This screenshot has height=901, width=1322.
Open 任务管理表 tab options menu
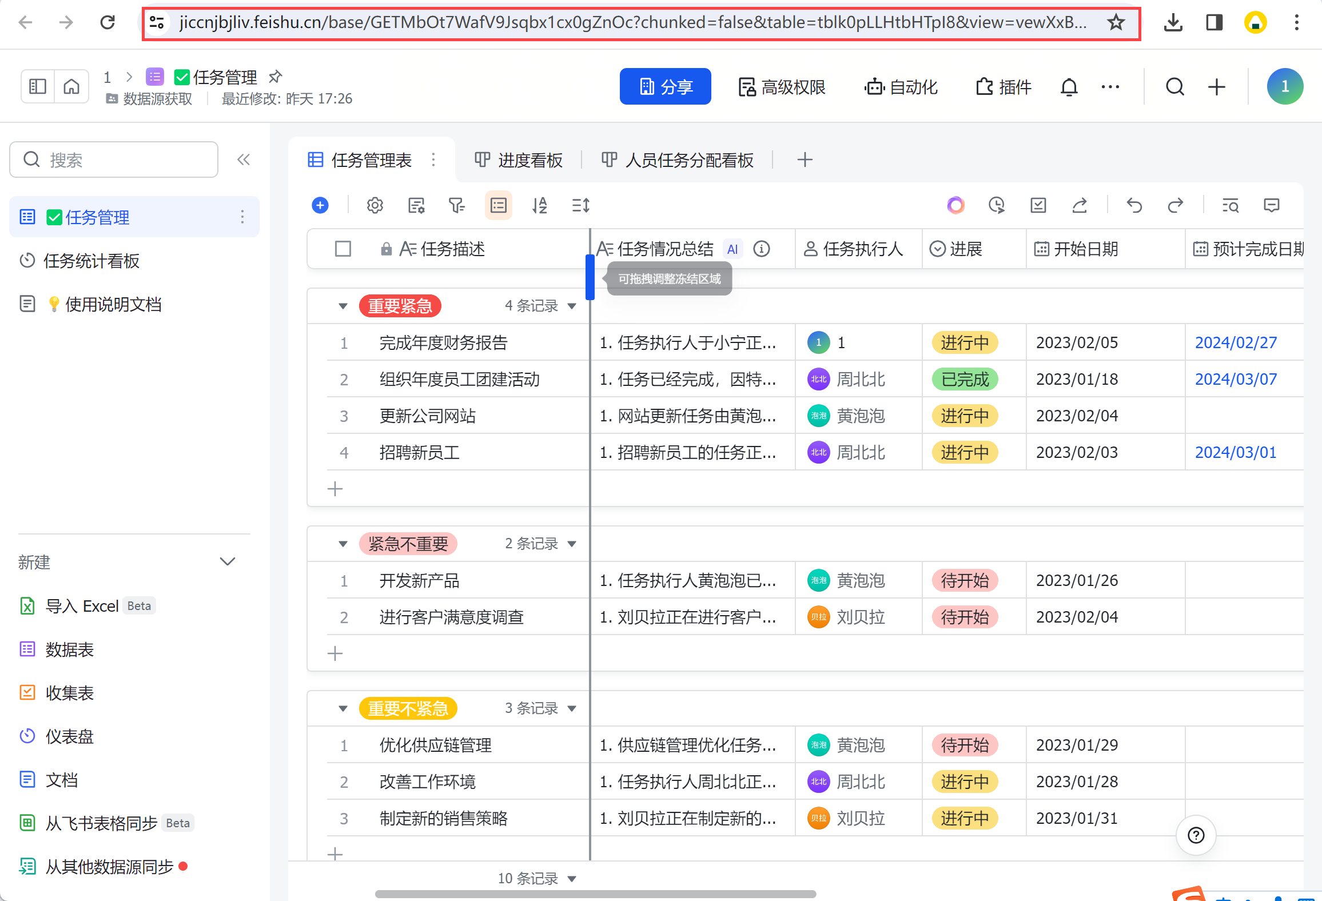pyautogui.click(x=433, y=160)
